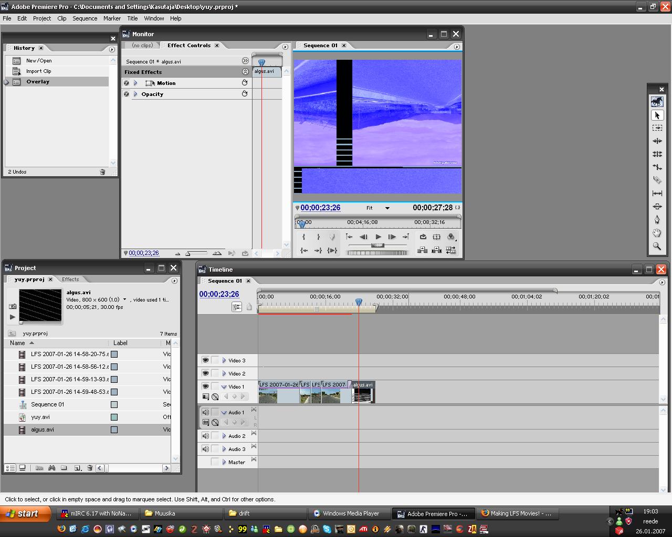The image size is (672, 537).
Task: Click Set Out Point in Monitor
Action: pyautogui.click(x=318, y=237)
